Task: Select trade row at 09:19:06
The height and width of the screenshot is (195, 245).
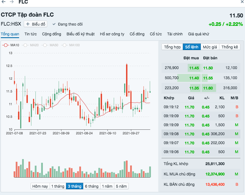Action: pos(201,152)
